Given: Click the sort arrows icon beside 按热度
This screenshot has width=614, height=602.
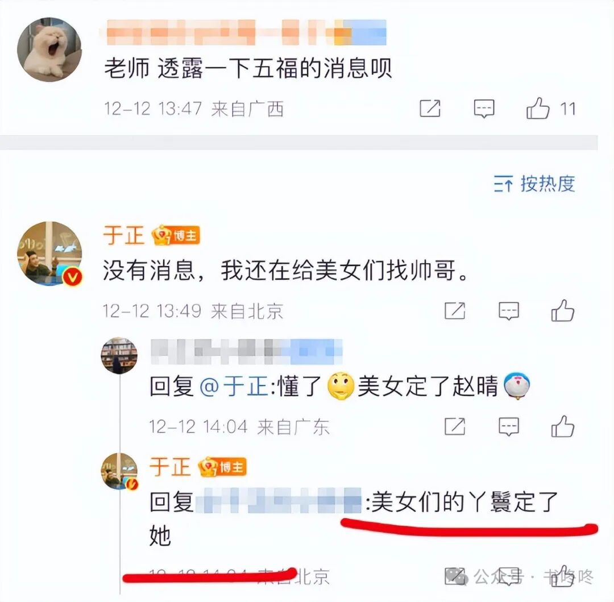Looking at the screenshot, I should 503,184.
